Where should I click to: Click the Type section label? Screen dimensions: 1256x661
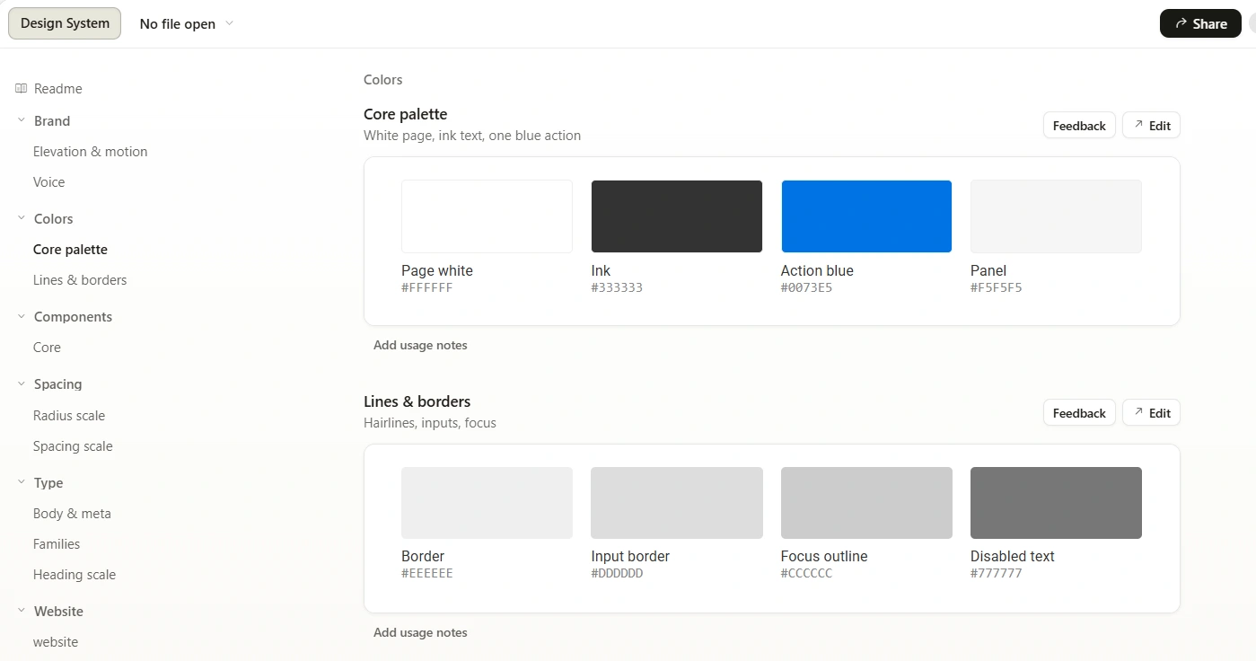(48, 482)
